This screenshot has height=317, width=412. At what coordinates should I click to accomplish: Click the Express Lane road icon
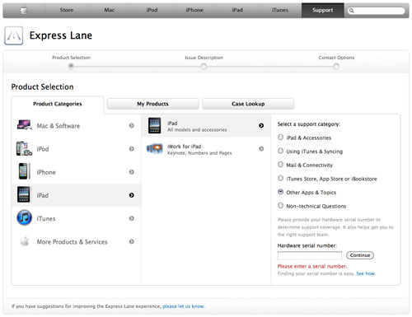point(14,35)
